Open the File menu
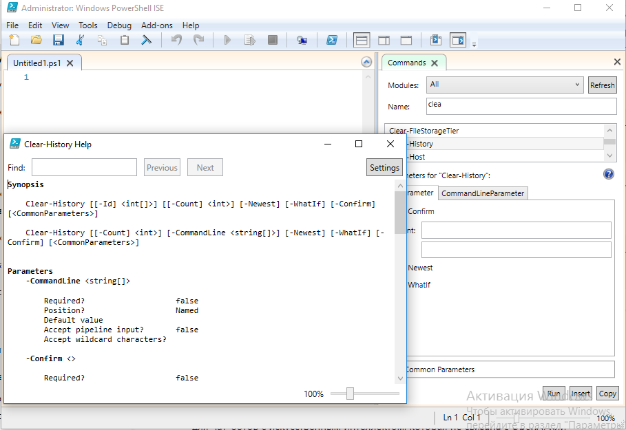The image size is (626, 430). click(12, 25)
